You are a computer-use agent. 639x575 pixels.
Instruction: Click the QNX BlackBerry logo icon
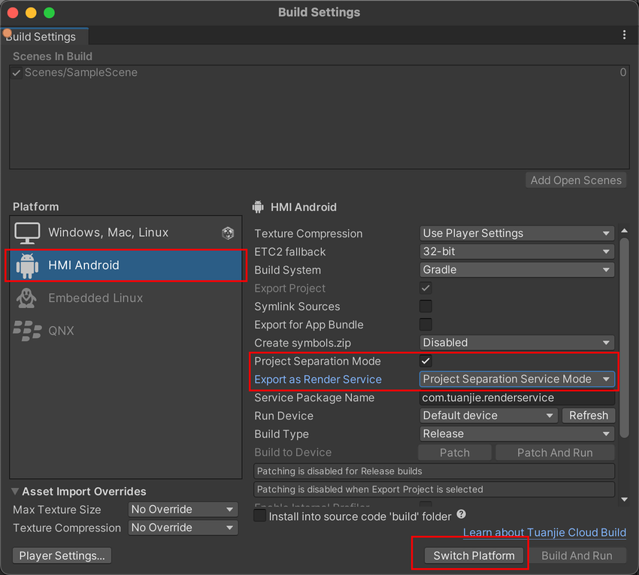click(28, 331)
